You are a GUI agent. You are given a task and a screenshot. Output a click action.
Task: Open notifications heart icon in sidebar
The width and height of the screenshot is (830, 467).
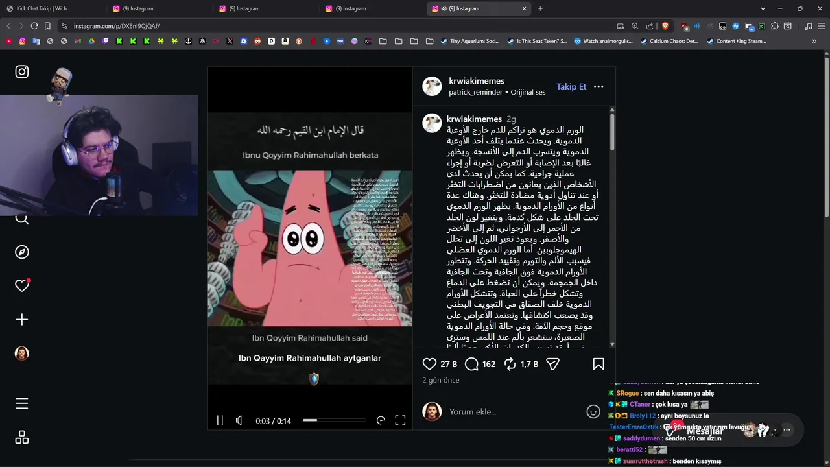[x=22, y=285]
